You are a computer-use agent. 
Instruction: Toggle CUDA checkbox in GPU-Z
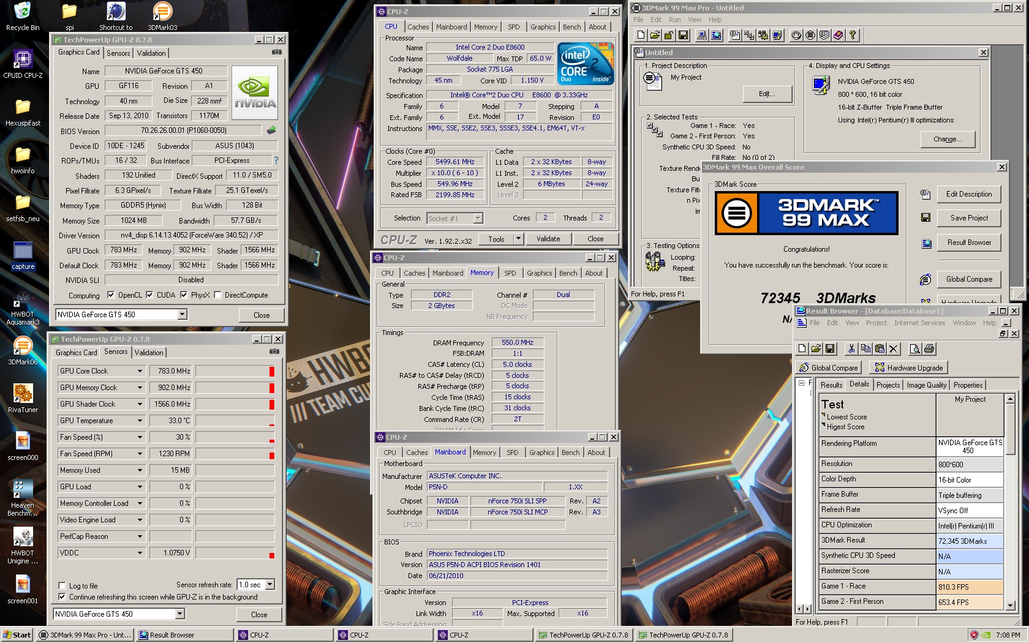(x=149, y=295)
